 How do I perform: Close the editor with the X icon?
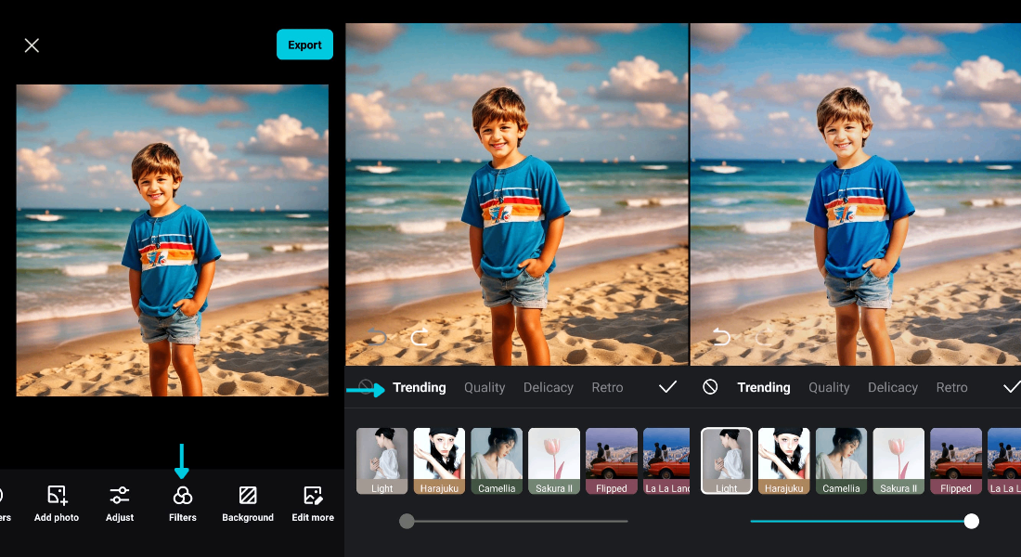click(x=32, y=45)
